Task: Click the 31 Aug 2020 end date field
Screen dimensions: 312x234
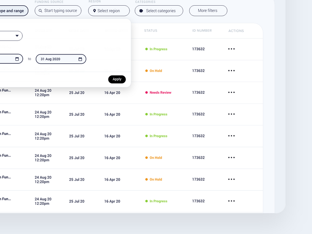Action: click(x=61, y=59)
